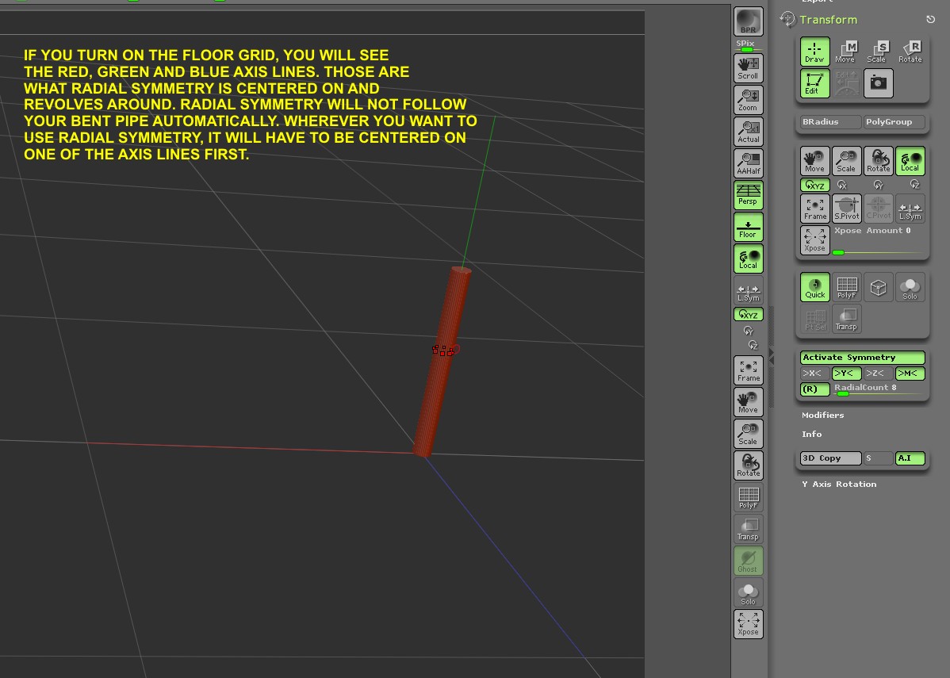The image size is (950, 678).
Task: Click the S button beside 3D Copy
Action: (x=879, y=458)
